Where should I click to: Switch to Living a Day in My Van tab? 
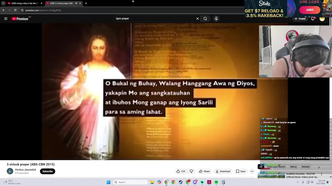point(25,3)
